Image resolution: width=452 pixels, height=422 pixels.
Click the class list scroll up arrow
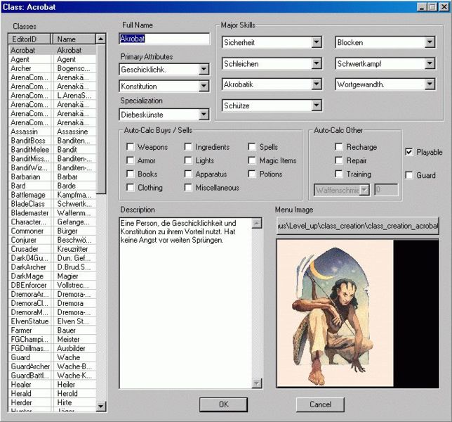100,39
